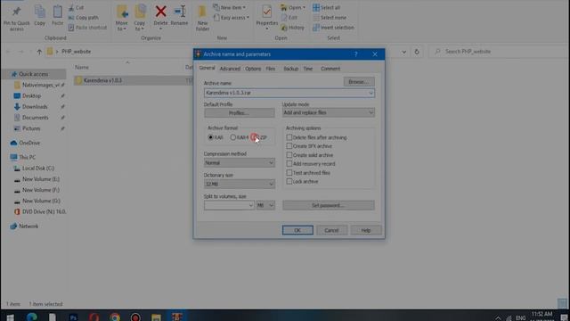Switch to the Options tab
Image resolution: width=570 pixels, height=321 pixels.
[253, 69]
